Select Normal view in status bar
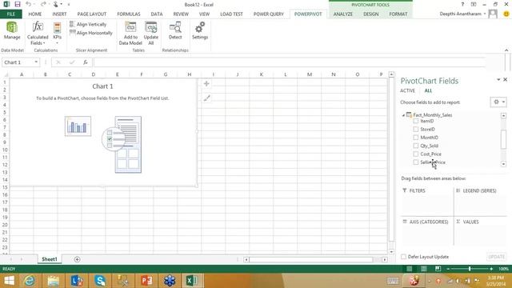 (x=409, y=269)
